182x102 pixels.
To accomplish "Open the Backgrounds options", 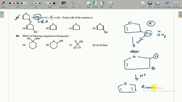I will (63, 4).
